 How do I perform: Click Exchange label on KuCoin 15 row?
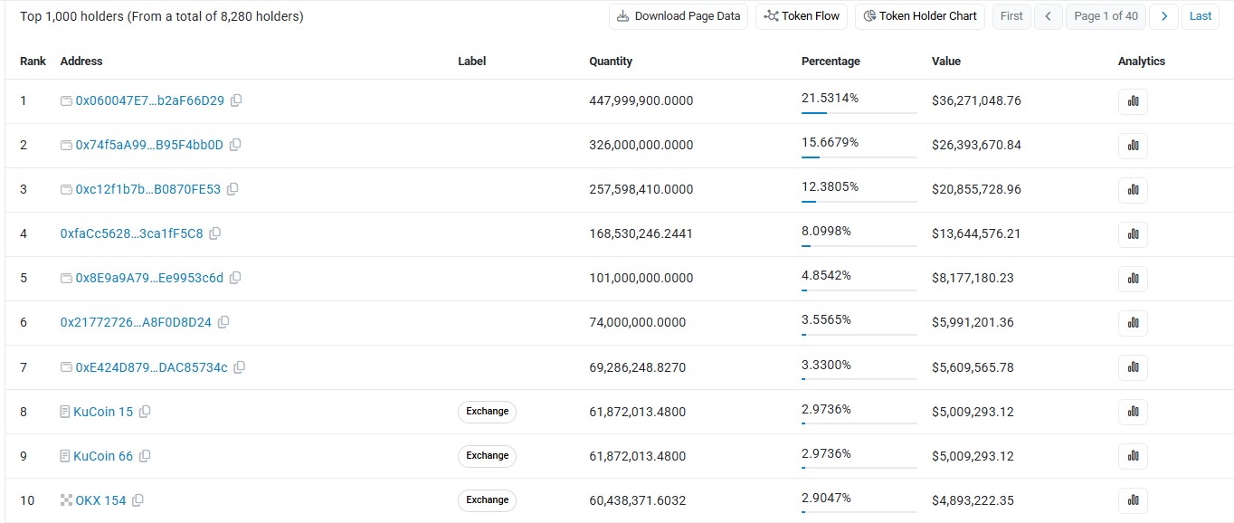click(487, 412)
